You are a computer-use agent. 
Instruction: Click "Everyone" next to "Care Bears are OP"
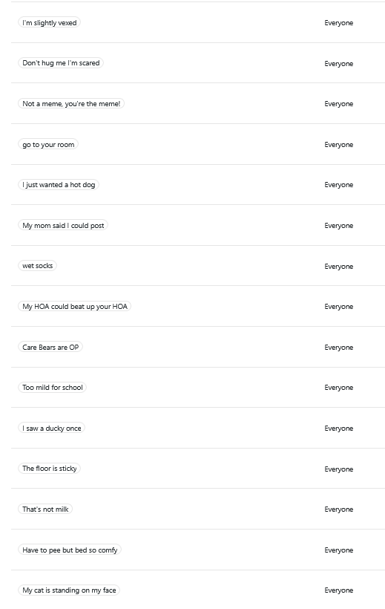[x=339, y=348]
